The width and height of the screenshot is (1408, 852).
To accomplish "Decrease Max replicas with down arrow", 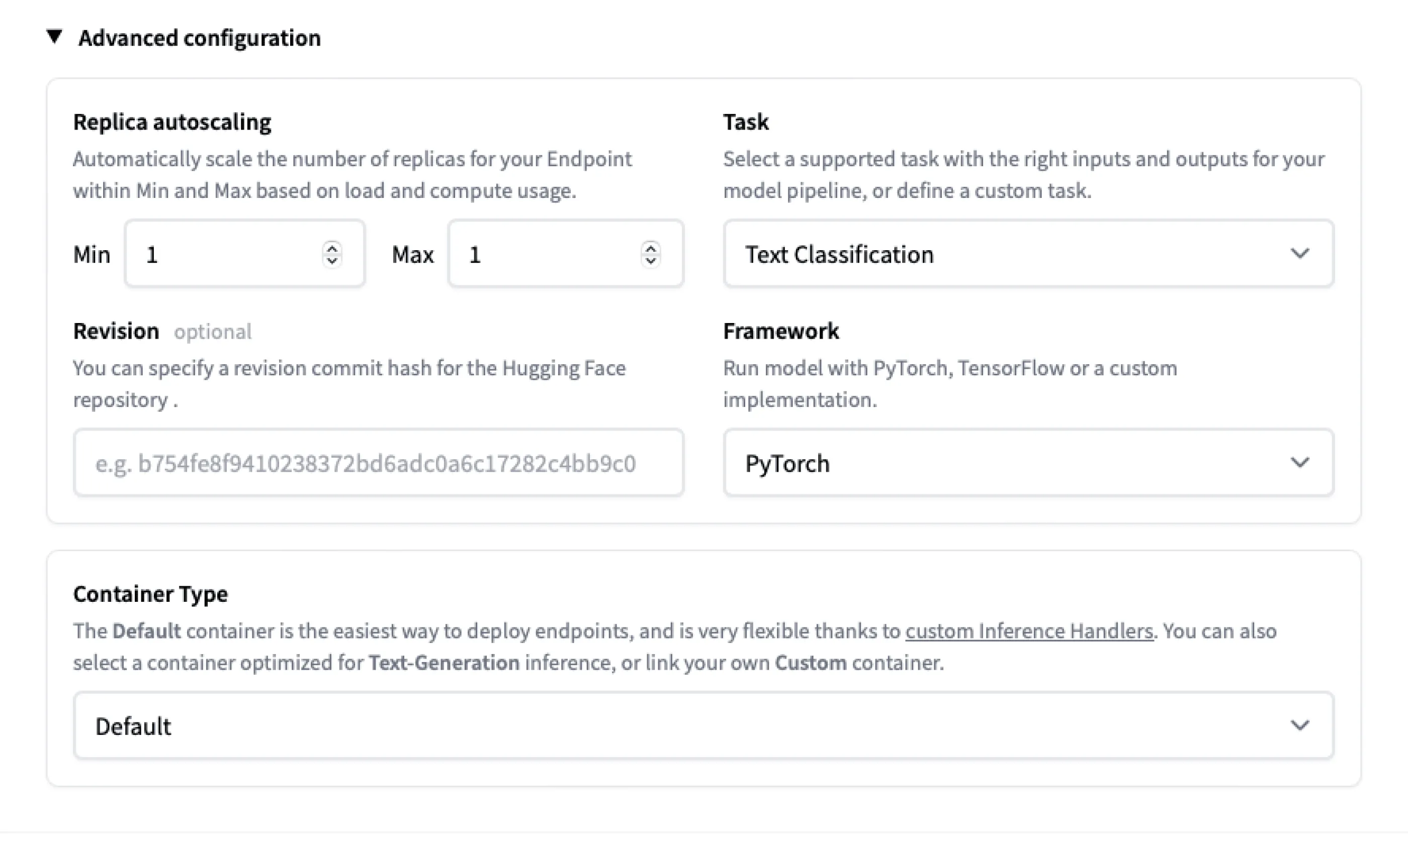I will click(650, 261).
